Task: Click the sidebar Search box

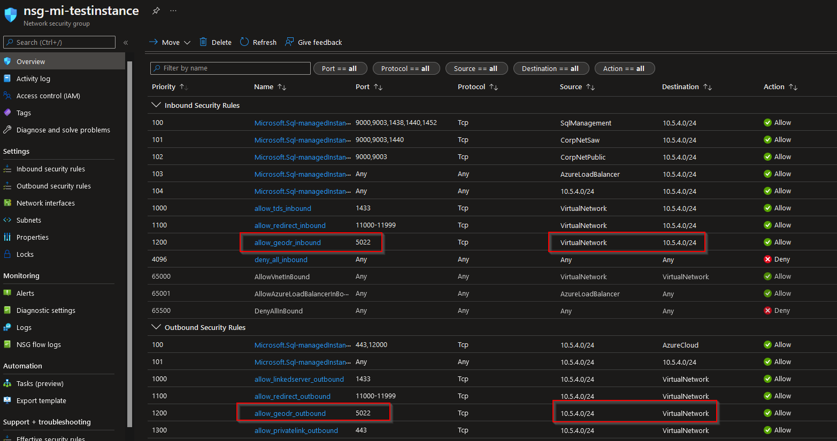Action: (59, 42)
